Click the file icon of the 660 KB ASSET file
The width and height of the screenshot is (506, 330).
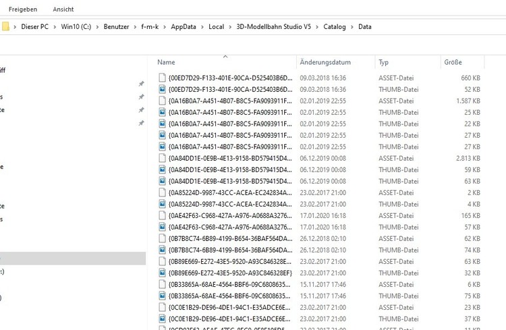[162, 78]
